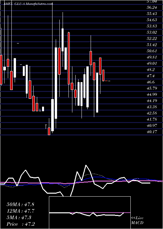
Task: Click inside the Live MACD inset chart
Action: click(x=90, y=213)
